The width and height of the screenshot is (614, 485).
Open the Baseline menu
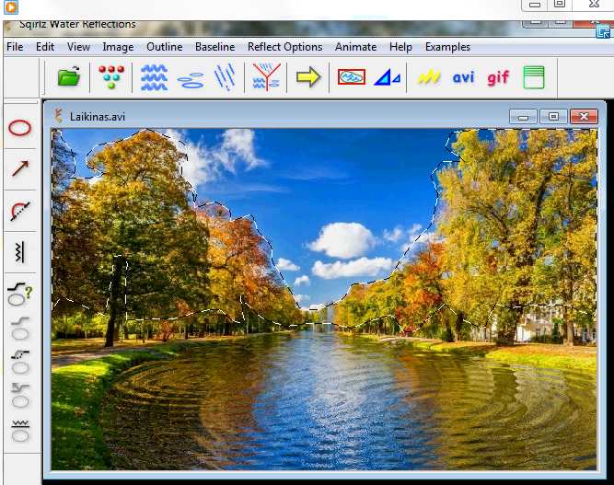[214, 47]
